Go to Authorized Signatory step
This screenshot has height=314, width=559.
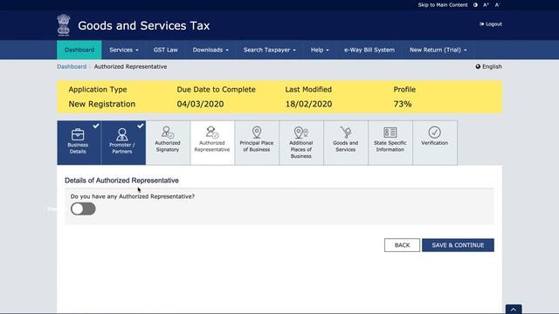168,142
